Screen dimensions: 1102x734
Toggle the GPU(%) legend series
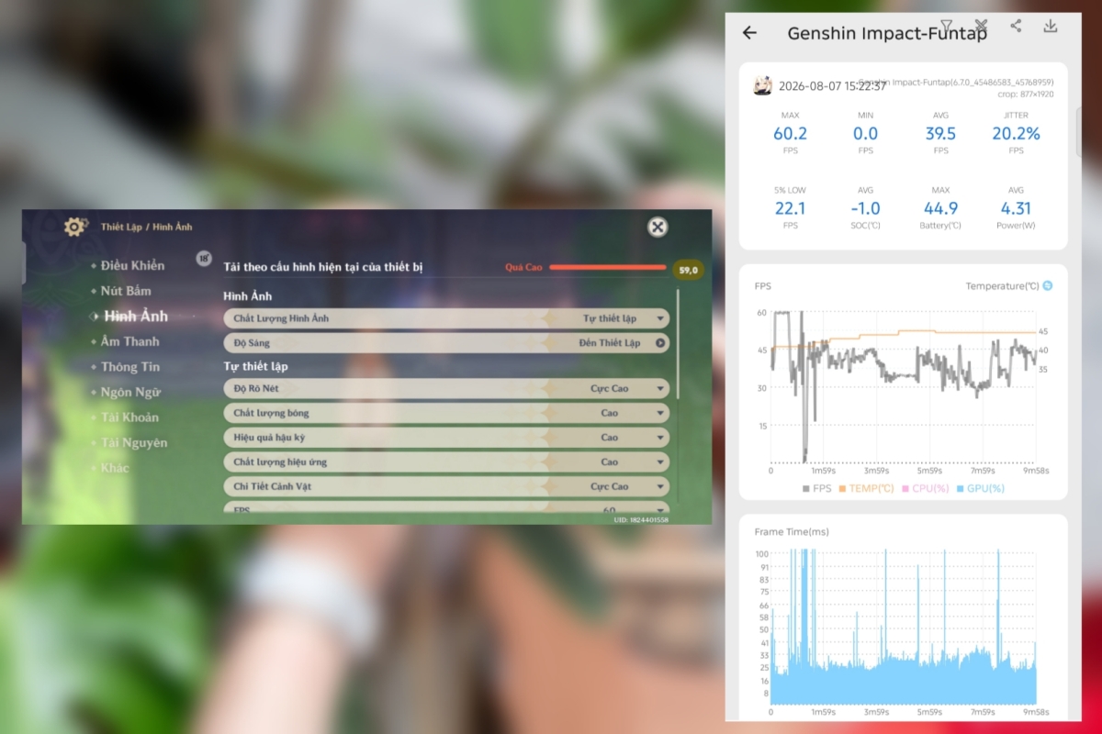(x=980, y=488)
